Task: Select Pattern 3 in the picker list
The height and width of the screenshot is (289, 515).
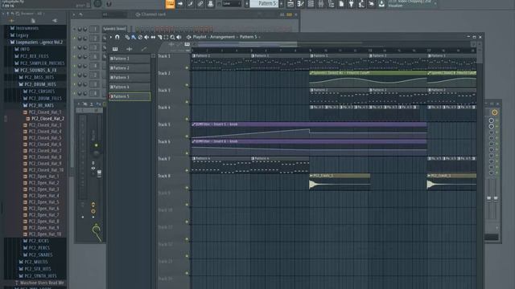Action: tap(130, 78)
